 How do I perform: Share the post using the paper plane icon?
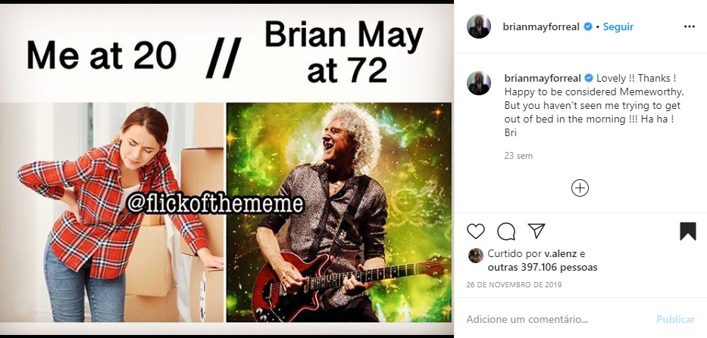(x=537, y=231)
